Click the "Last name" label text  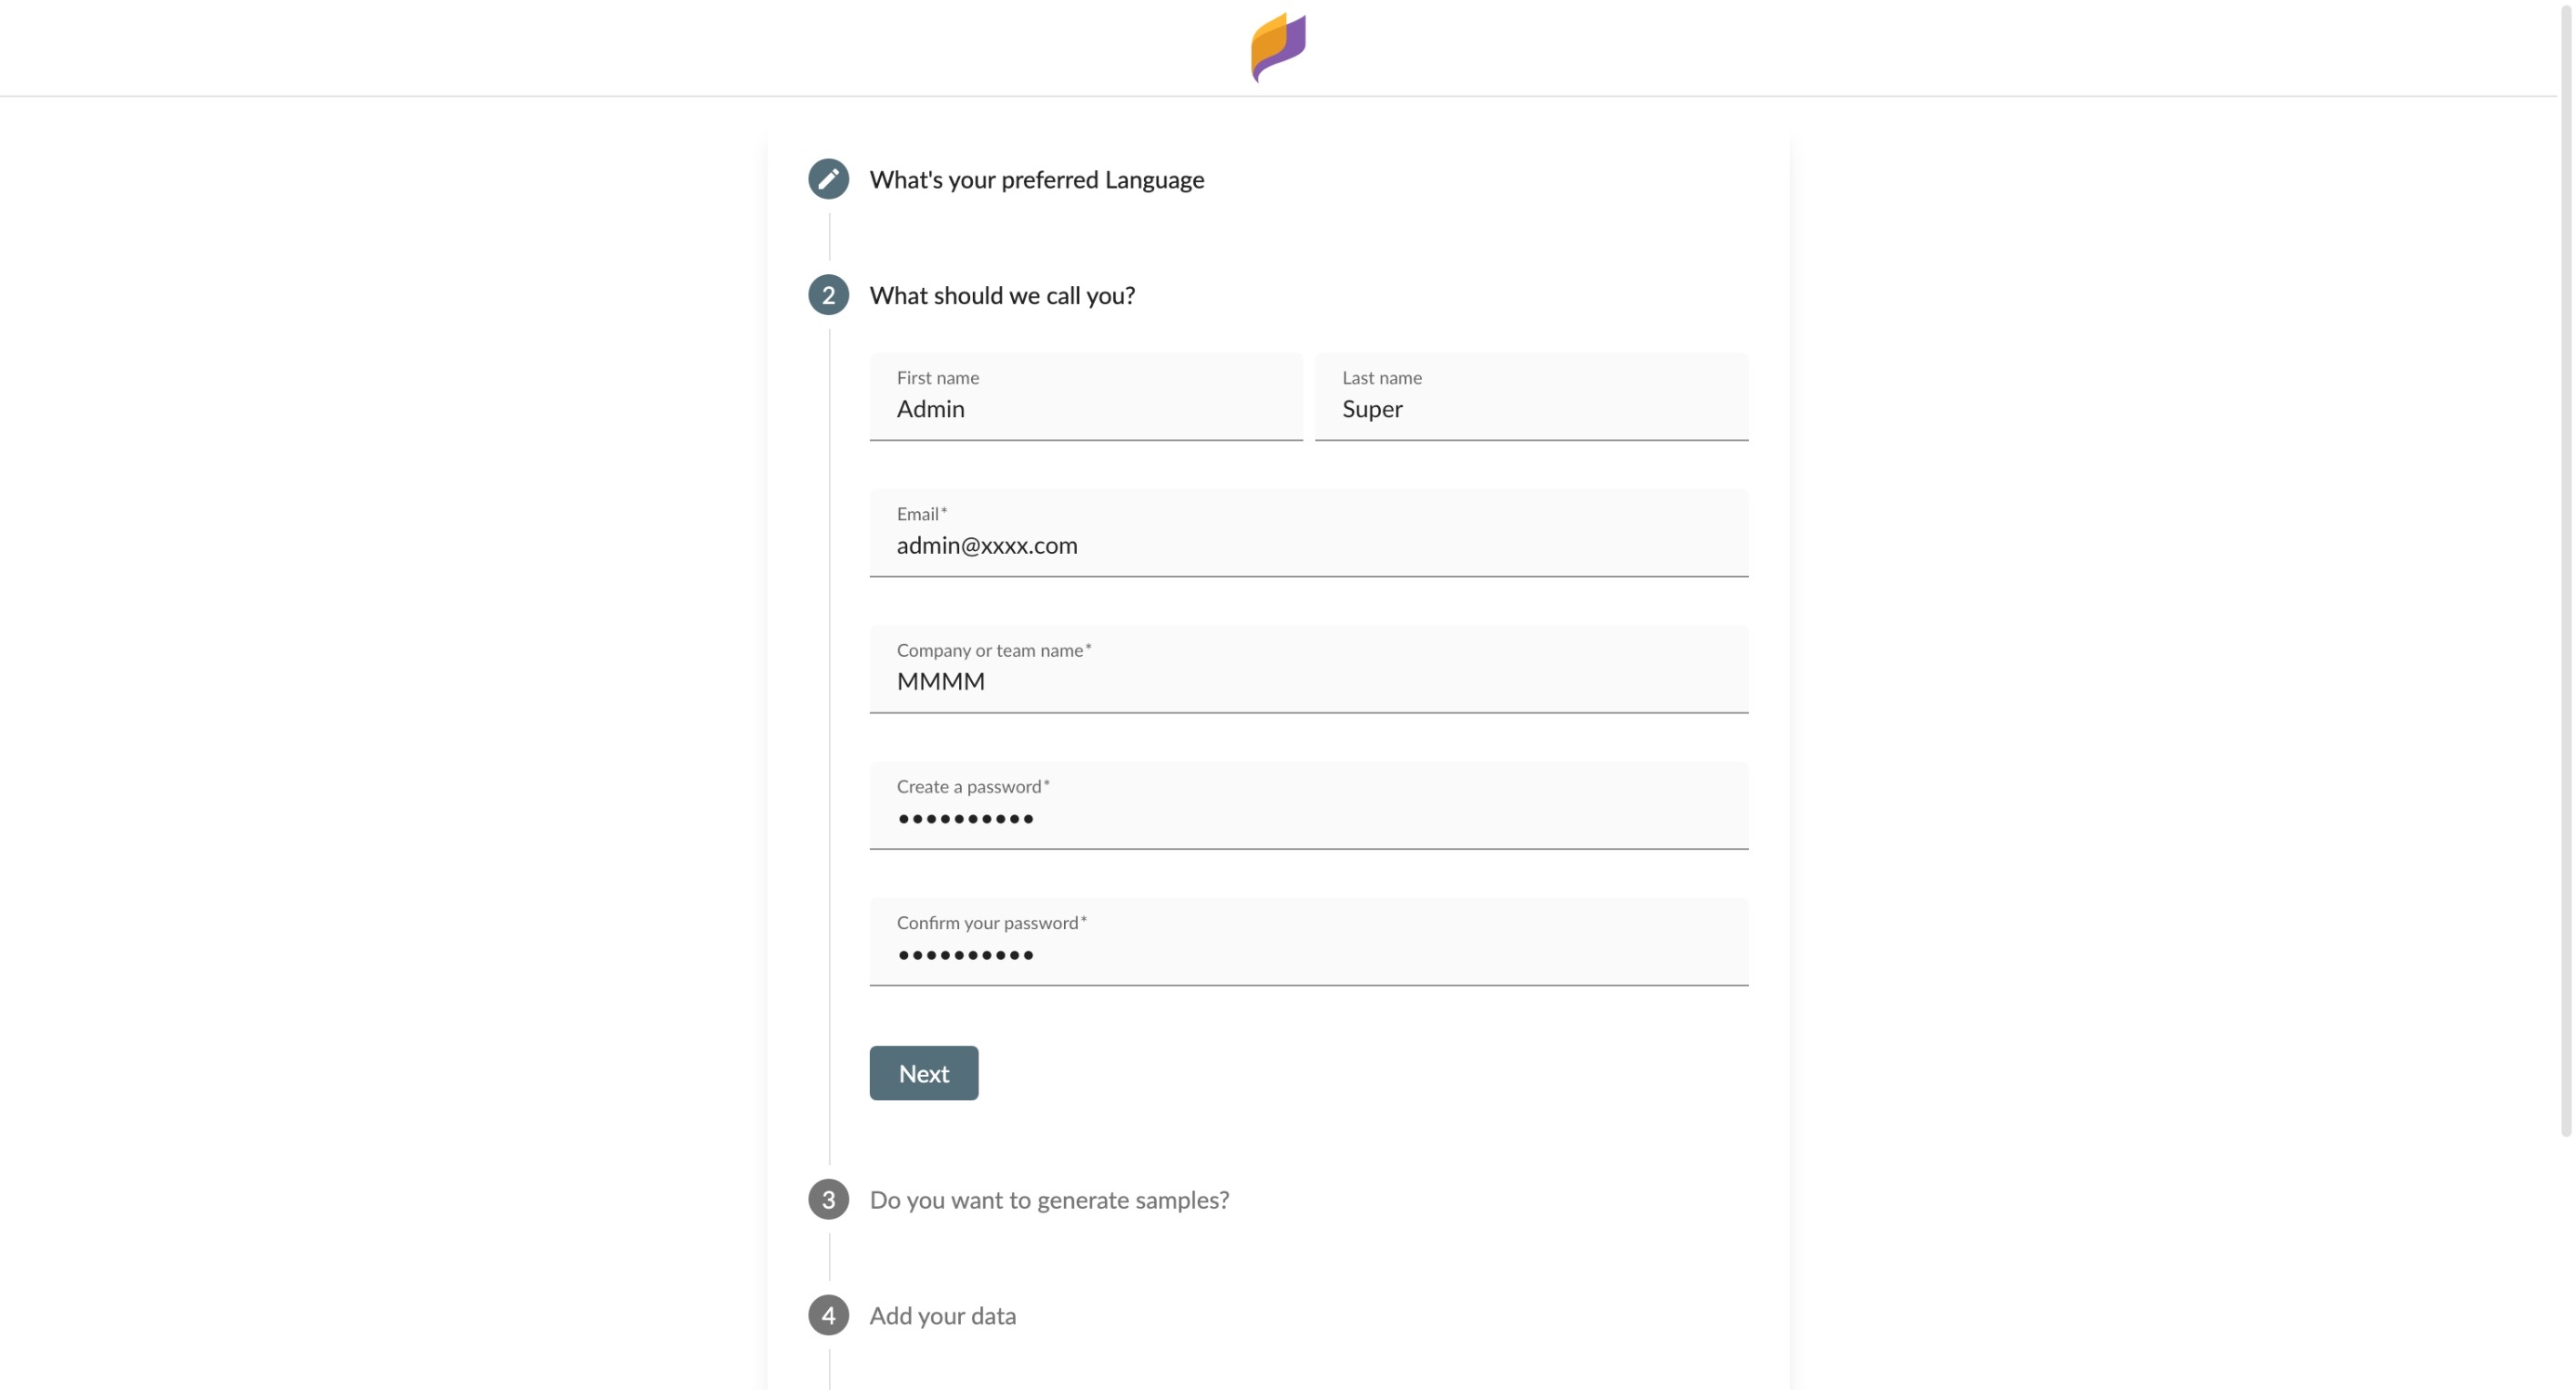1381,378
